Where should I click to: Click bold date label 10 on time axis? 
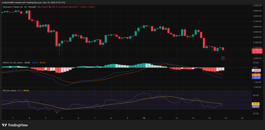point(144,118)
